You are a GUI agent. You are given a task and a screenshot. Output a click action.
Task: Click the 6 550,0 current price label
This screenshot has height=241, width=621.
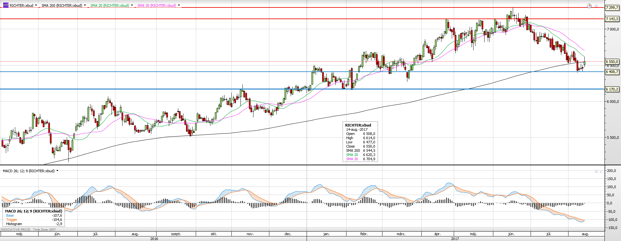612,61
